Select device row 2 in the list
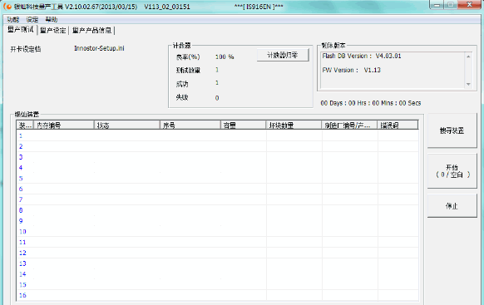The image size is (484, 305). click(x=218, y=146)
